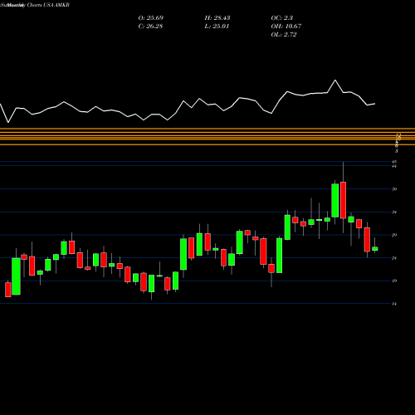Click the 14 price axis label
This screenshot has width=415, height=415.
click(x=394, y=304)
